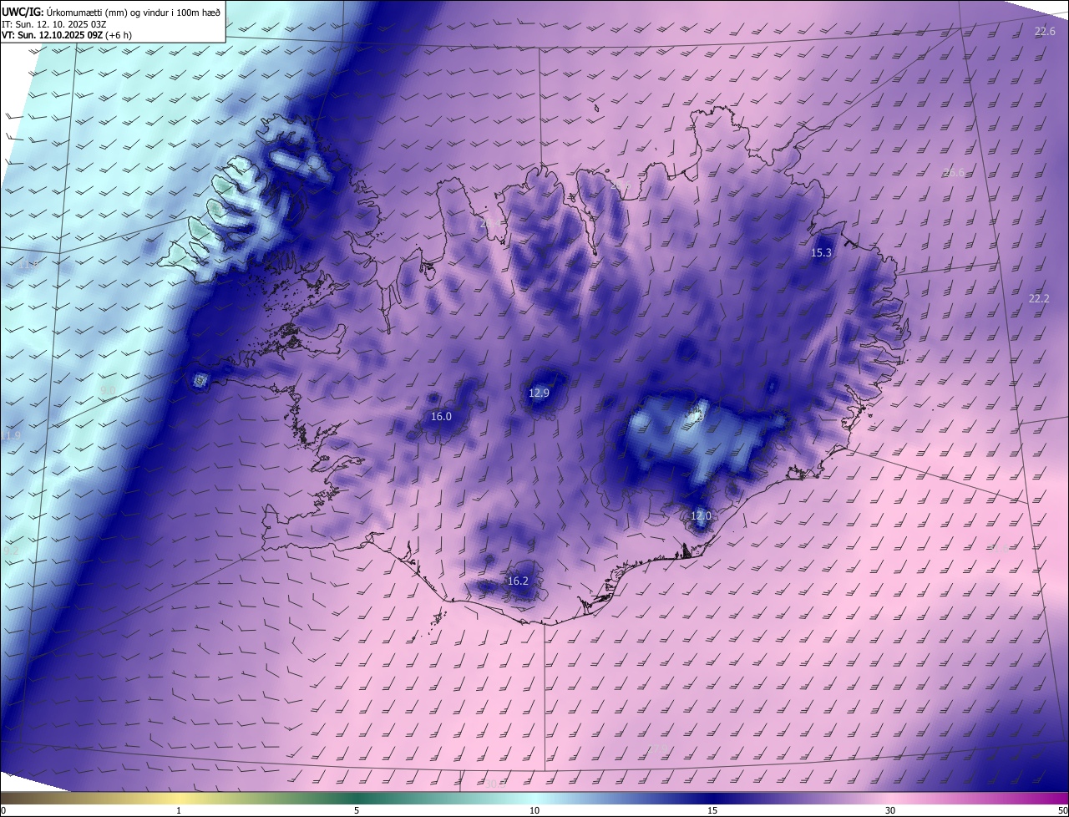Click the 10 tick on the color scale
This screenshot has width=1069, height=817.
pyautogui.click(x=534, y=810)
